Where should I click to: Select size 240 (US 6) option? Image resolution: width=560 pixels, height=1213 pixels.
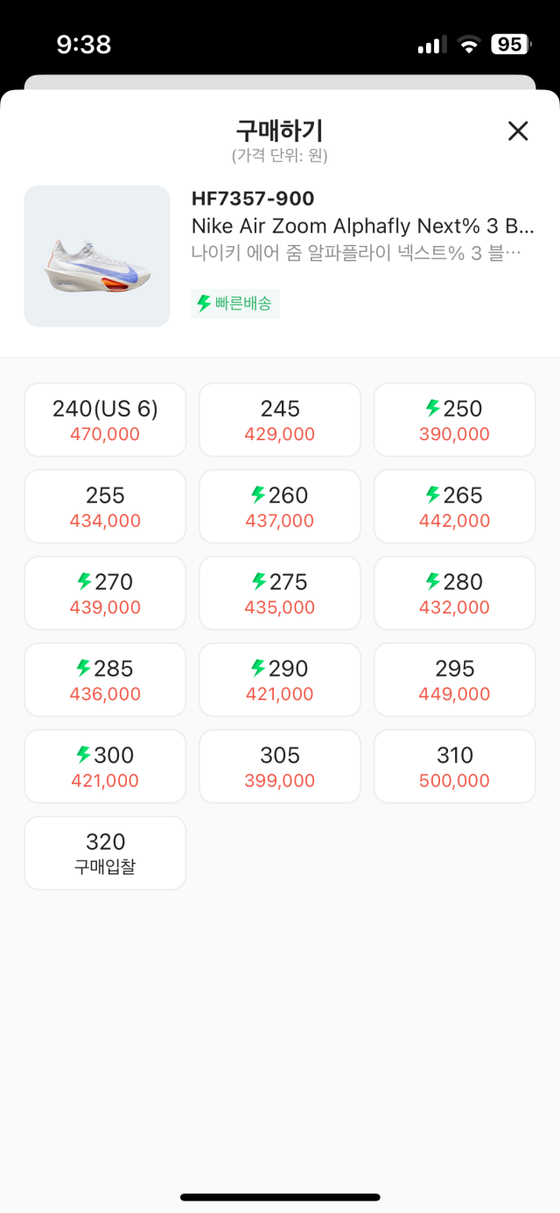[x=105, y=420]
